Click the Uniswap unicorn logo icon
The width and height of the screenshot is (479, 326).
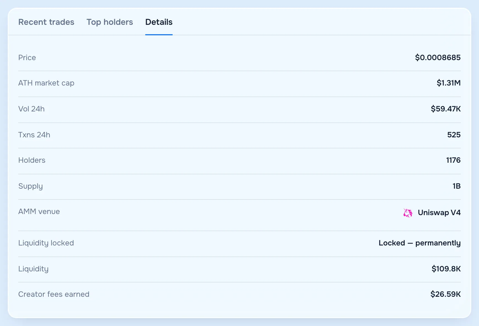tap(408, 213)
